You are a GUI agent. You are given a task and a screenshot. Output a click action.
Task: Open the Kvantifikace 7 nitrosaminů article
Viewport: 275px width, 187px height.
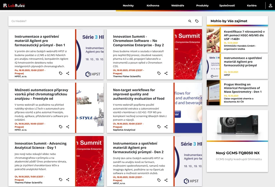click(x=245, y=36)
